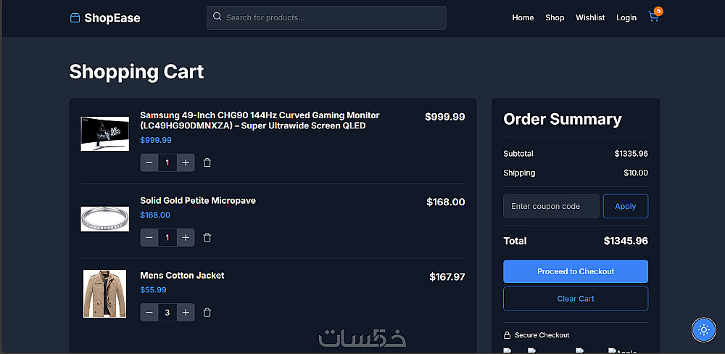Trash the Mens Cotton Jacket item
The image size is (725, 354).
click(207, 313)
